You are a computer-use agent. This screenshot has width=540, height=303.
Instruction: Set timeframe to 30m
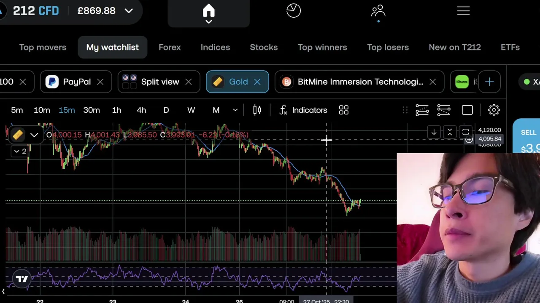(92, 110)
